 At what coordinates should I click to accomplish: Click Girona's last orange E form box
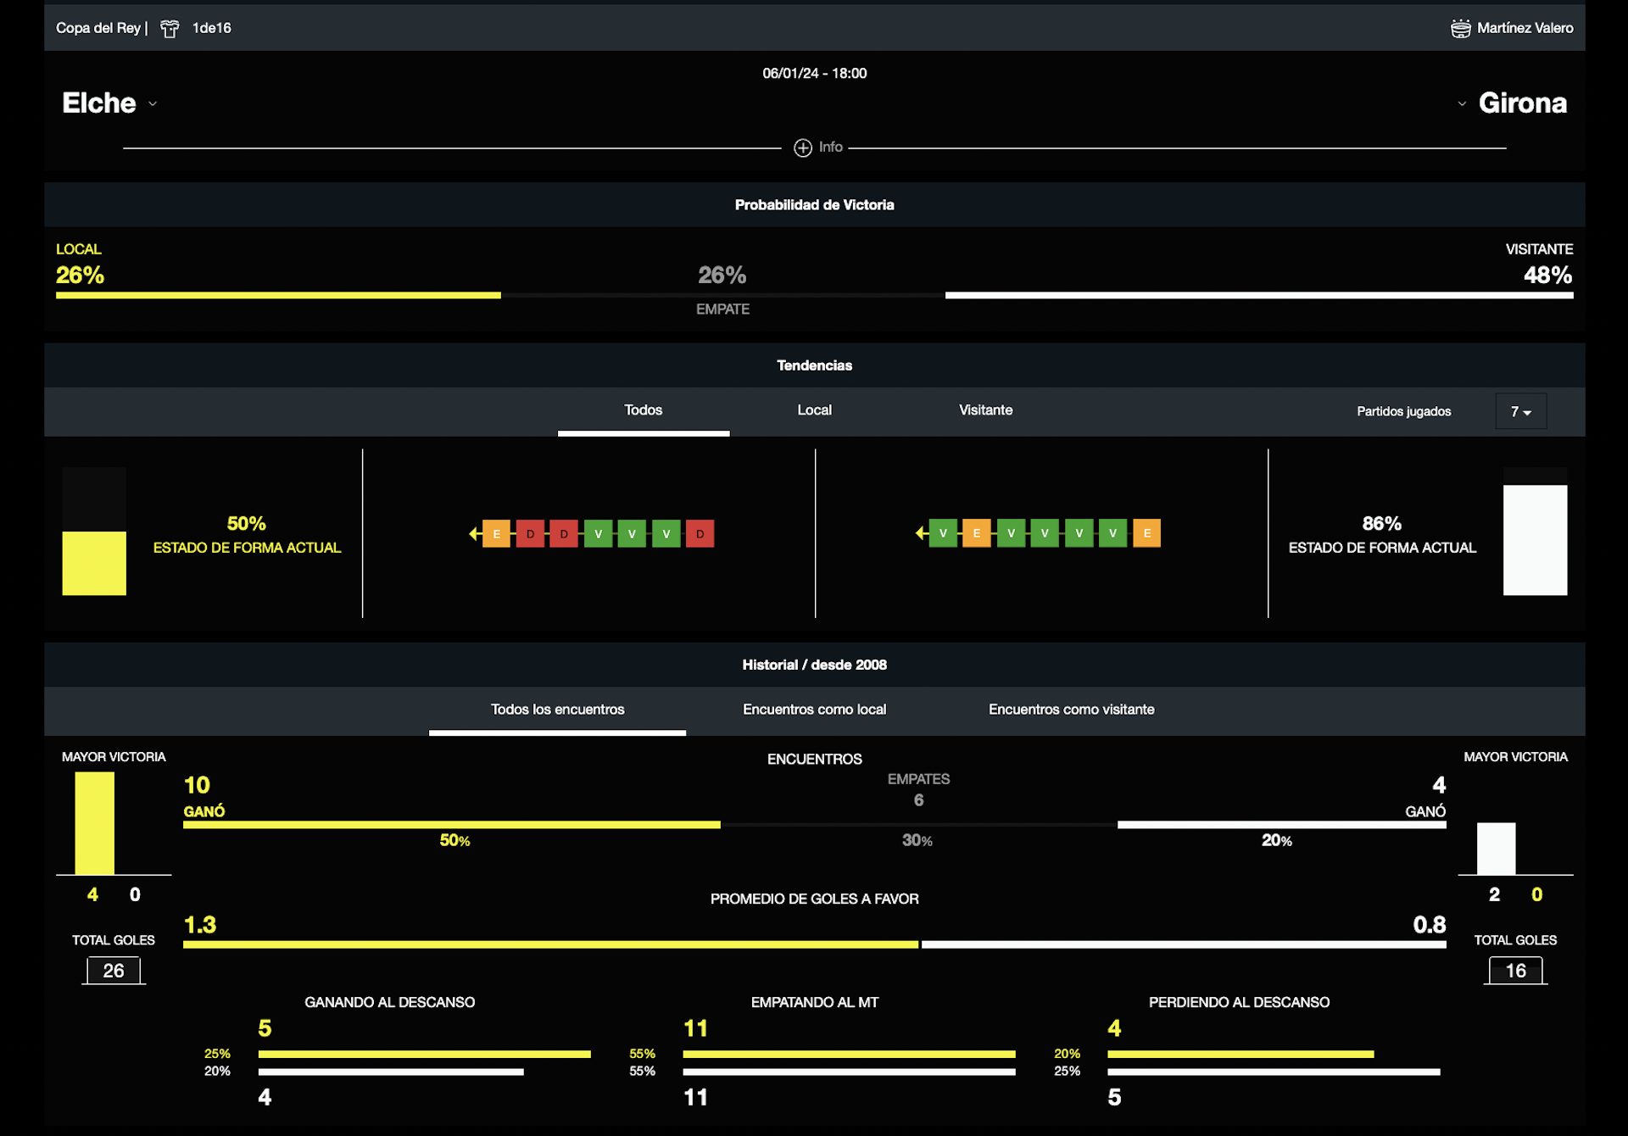click(1147, 533)
